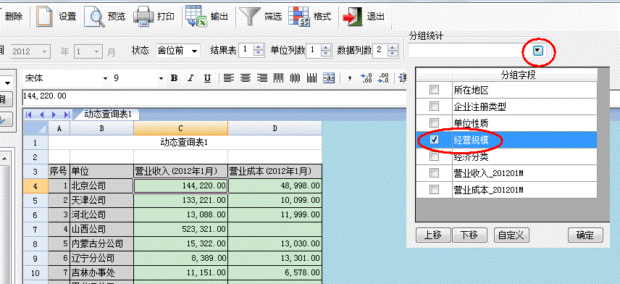Image resolution: width=620 pixels, height=284 pixels.
Task: Toggle bold formatting
Action: (x=174, y=78)
